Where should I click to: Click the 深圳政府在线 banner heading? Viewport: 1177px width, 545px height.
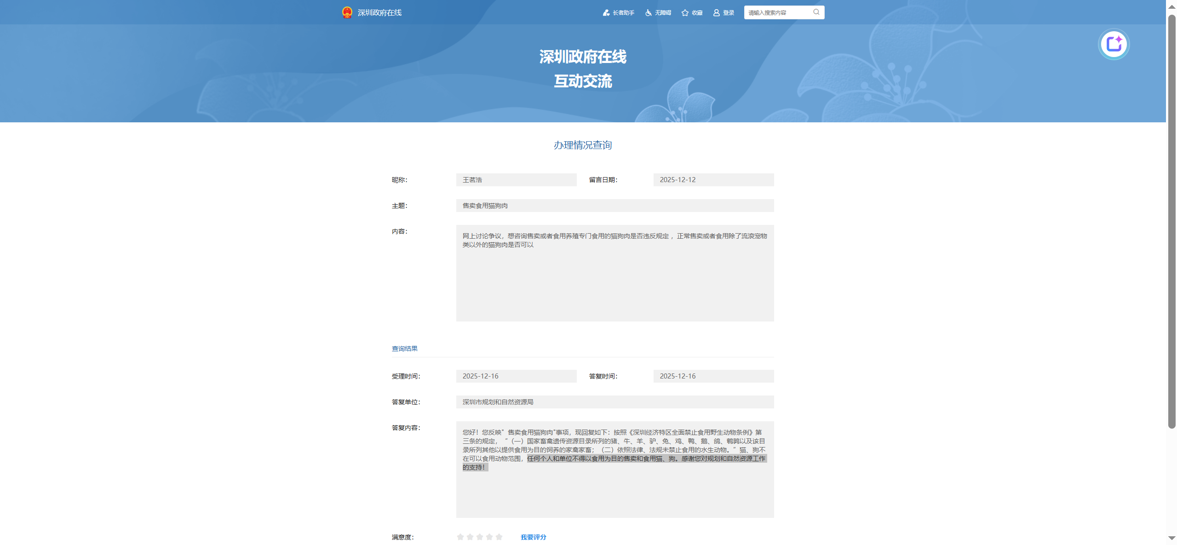pyautogui.click(x=583, y=57)
